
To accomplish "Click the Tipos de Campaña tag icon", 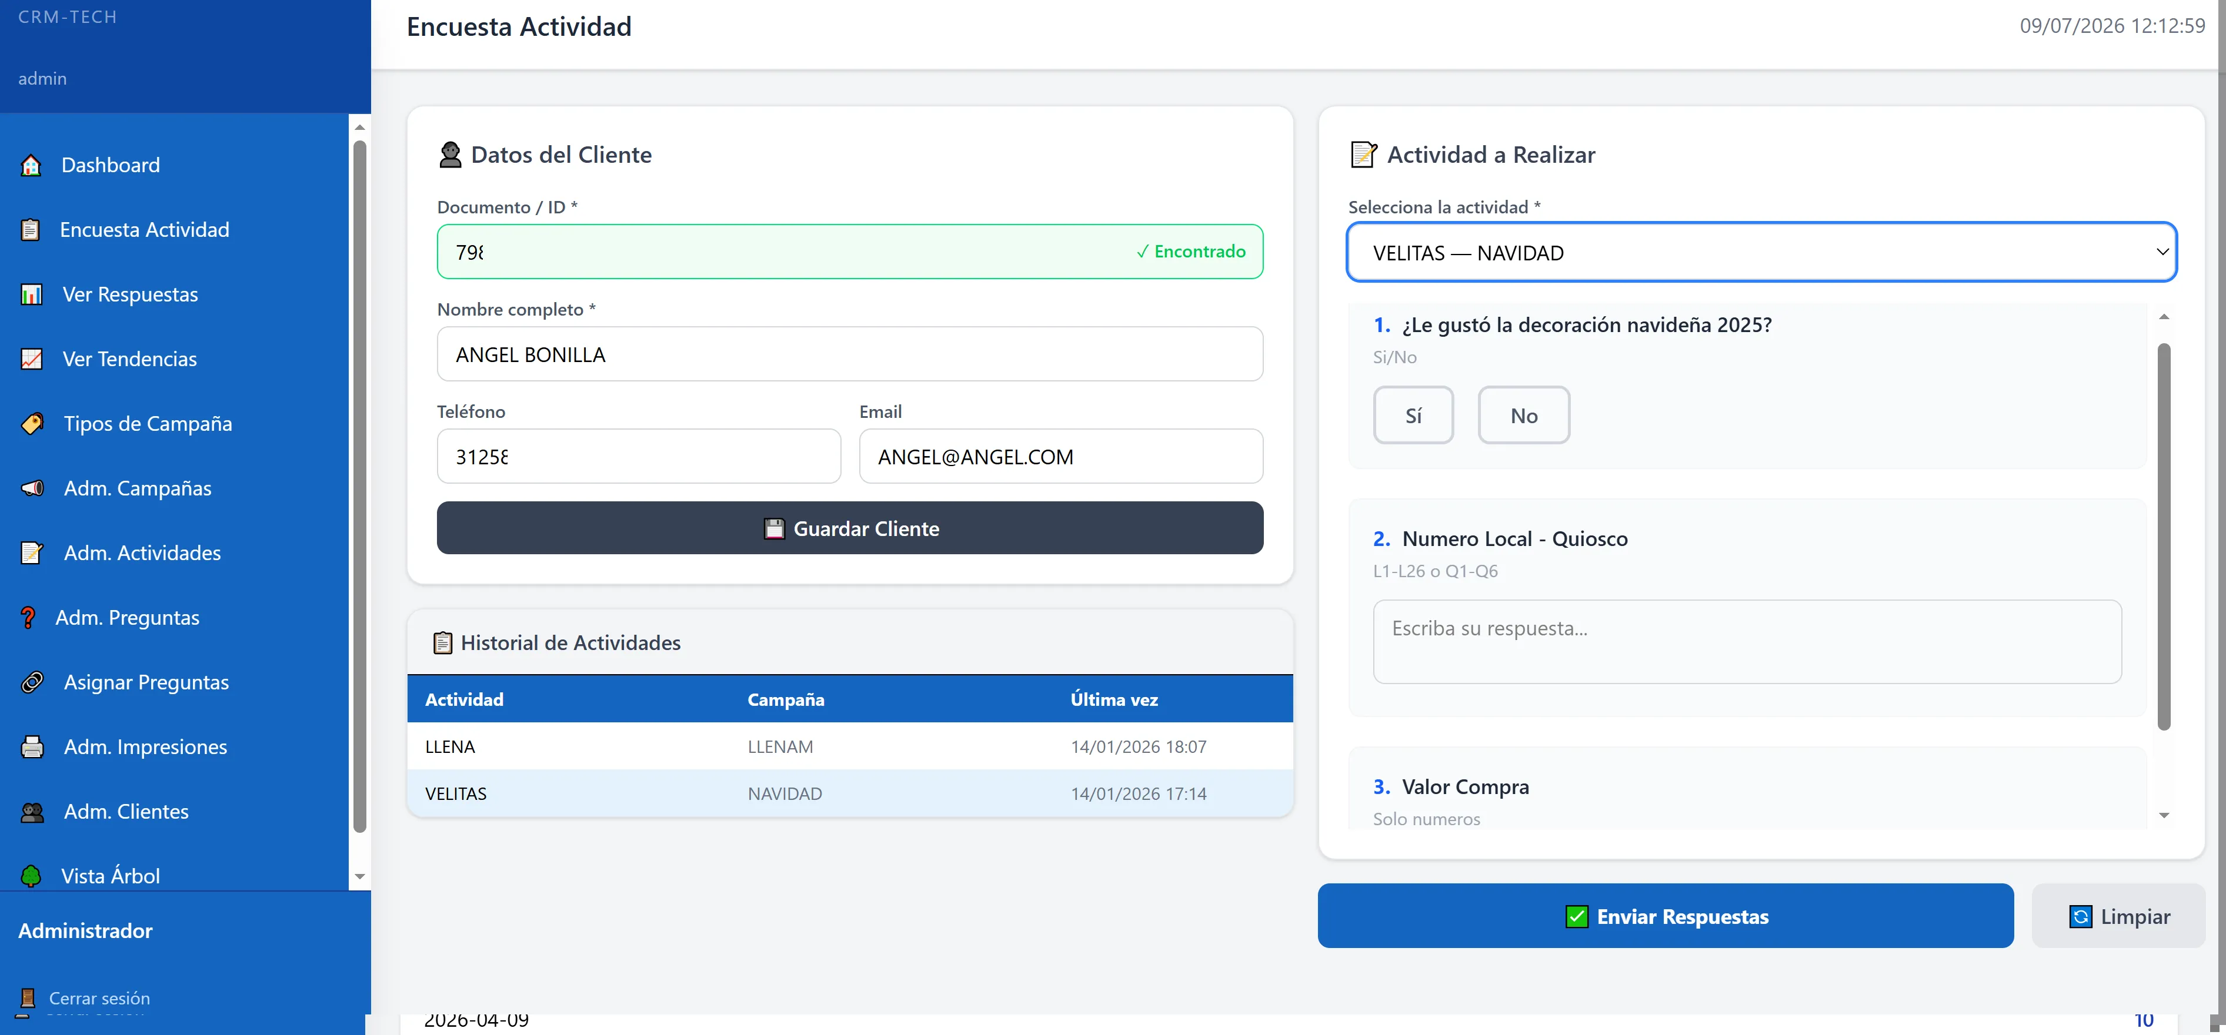I will (x=33, y=424).
